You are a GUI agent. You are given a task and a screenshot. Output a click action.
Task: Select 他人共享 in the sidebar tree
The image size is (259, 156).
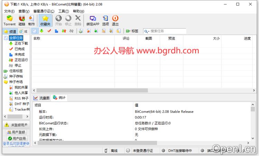(21, 93)
